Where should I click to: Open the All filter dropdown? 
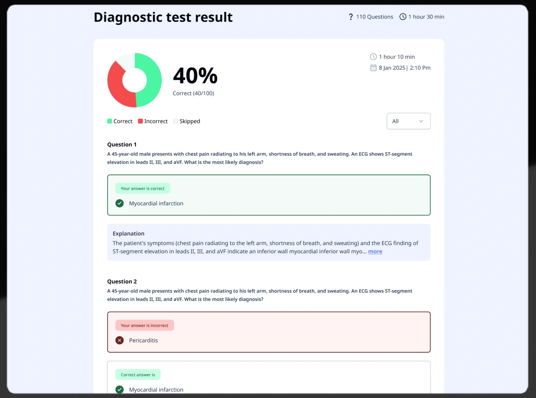[x=408, y=121]
